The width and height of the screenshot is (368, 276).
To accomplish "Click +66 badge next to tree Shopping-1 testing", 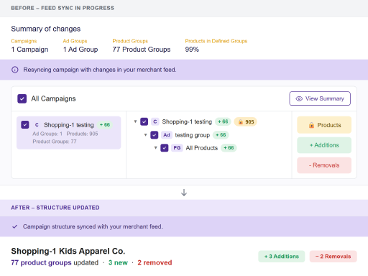I will (223, 121).
